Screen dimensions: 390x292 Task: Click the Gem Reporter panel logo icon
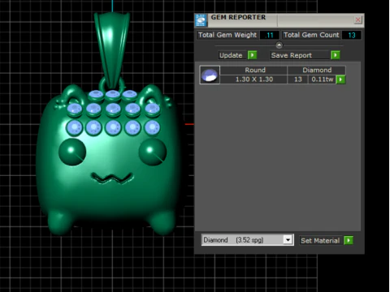tap(201, 20)
